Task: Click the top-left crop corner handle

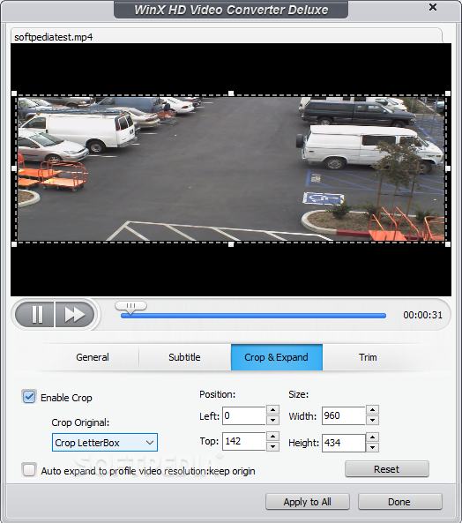Action: (14, 93)
